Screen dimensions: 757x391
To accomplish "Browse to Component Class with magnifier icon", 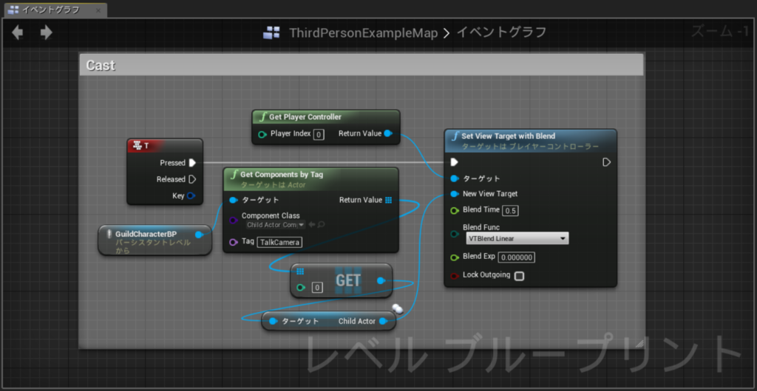I will click(321, 225).
